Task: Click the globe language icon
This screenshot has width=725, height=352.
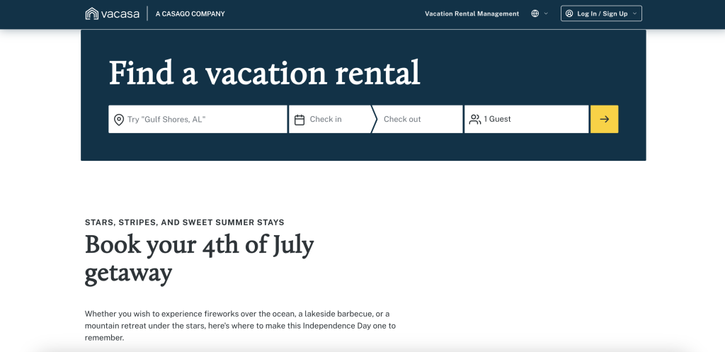Action: point(535,13)
